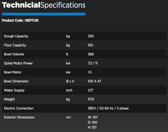Click the 380V / 50-60 hz / 3 phase value

pos(108,108)
